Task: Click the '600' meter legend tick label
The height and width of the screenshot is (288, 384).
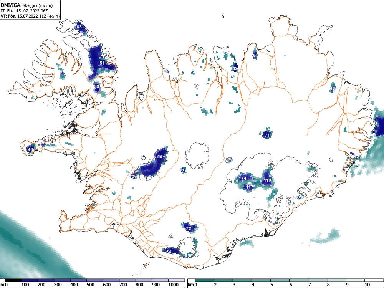Action: tap(107, 285)
